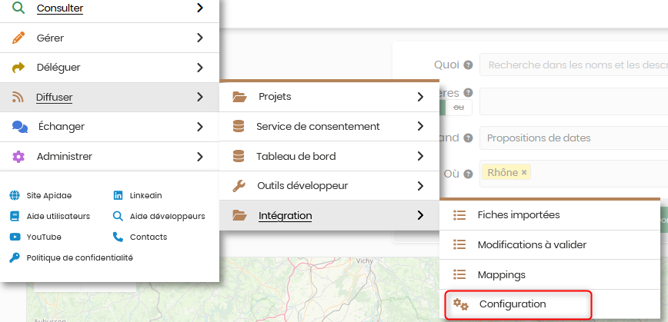Viewport: 668px width, 322px height.
Task: Open the Contacts link
Action: tap(149, 237)
